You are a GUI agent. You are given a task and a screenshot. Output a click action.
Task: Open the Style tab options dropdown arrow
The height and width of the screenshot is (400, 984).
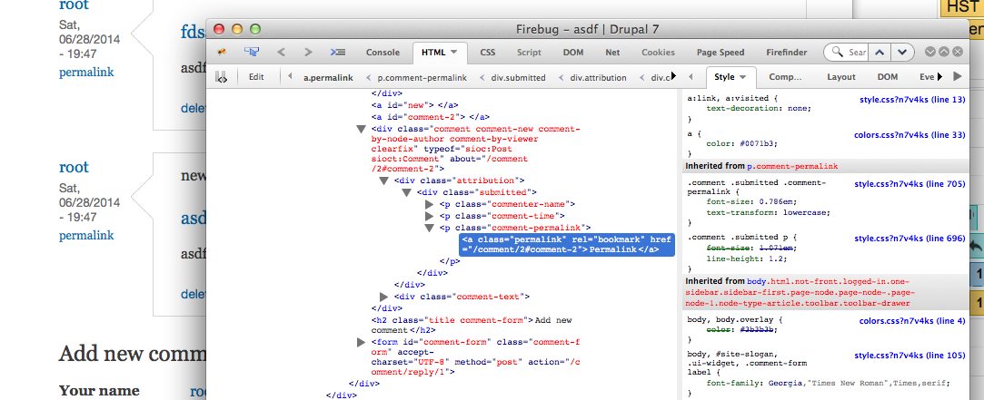click(x=743, y=77)
